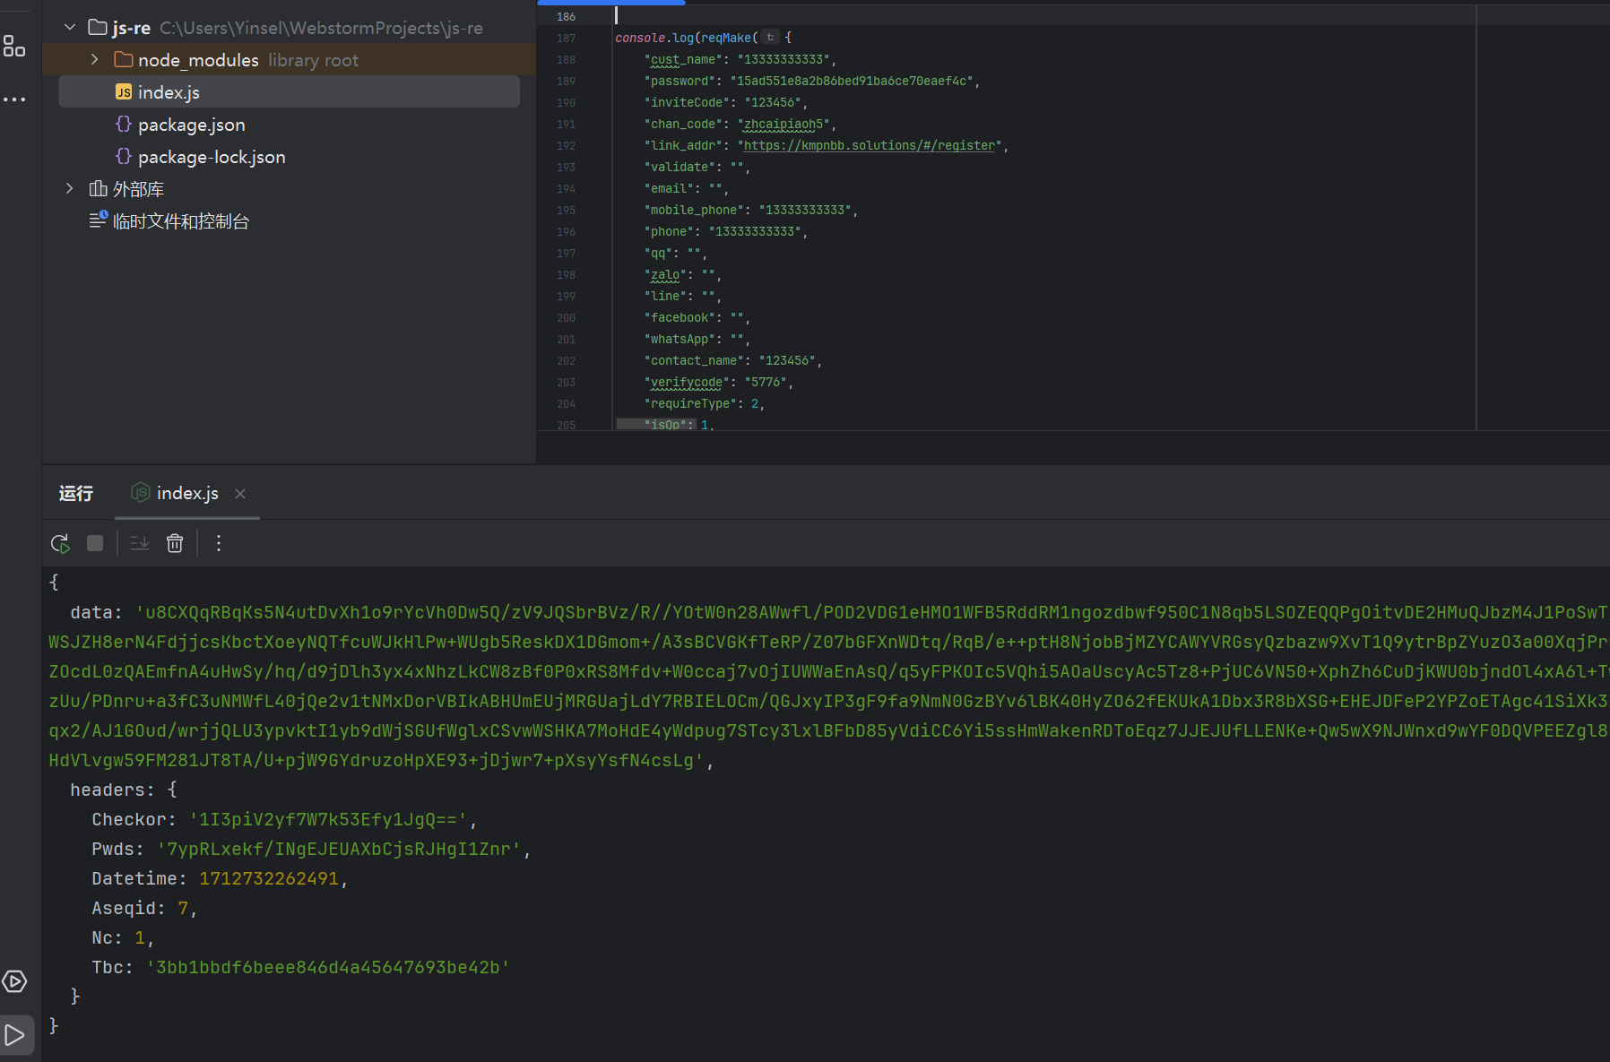Open package.json file
This screenshot has height=1062, width=1610.
coord(191,125)
